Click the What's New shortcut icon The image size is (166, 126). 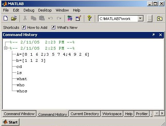53,28
